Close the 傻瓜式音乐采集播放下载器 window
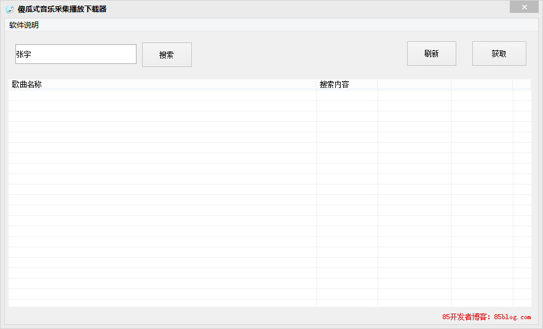This screenshot has height=329, width=543. [524, 7]
